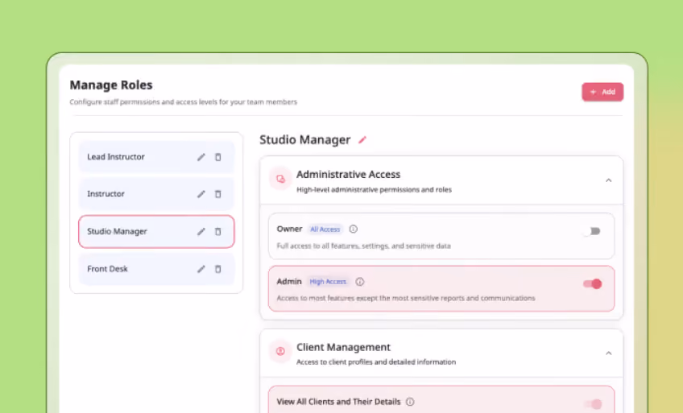Delete the Instructor role trash icon
This screenshot has width=683, height=413.
tap(217, 194)
